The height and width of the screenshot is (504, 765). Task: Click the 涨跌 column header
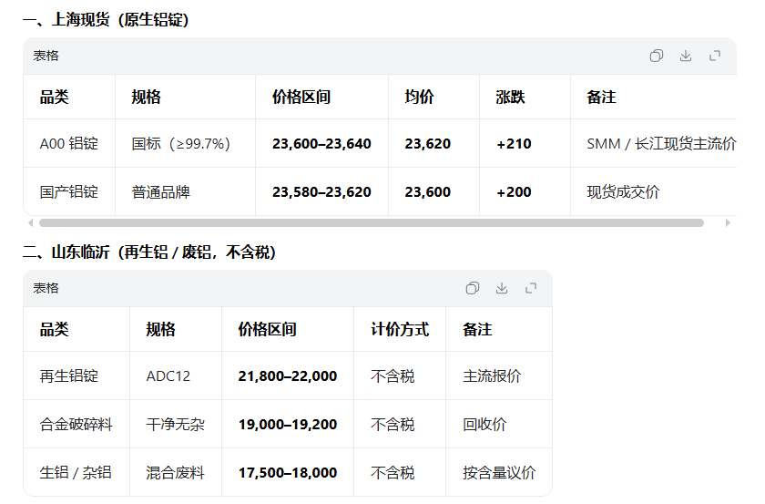pos(510,98)
